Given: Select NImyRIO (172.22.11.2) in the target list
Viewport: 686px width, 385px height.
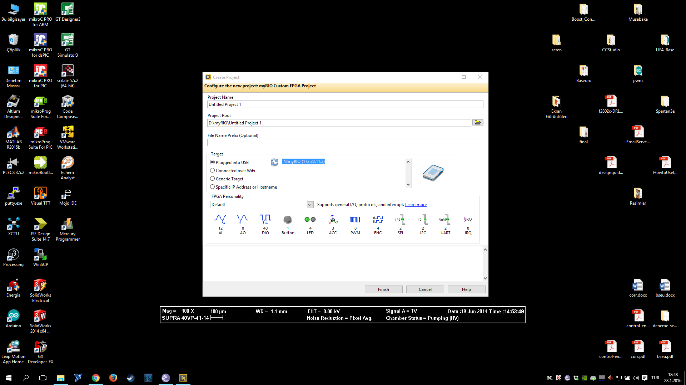Looking at the screenshot, I should click(304, 161).
